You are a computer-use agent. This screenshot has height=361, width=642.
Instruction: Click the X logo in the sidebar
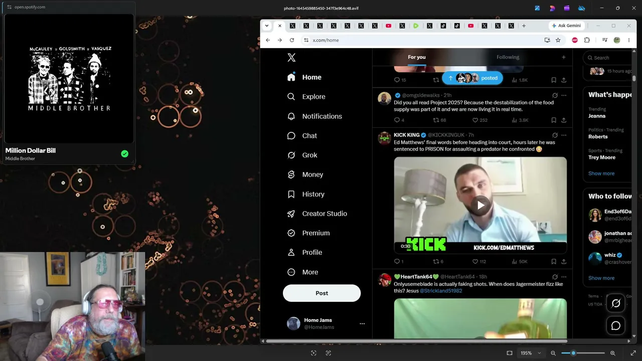[291, 58]
